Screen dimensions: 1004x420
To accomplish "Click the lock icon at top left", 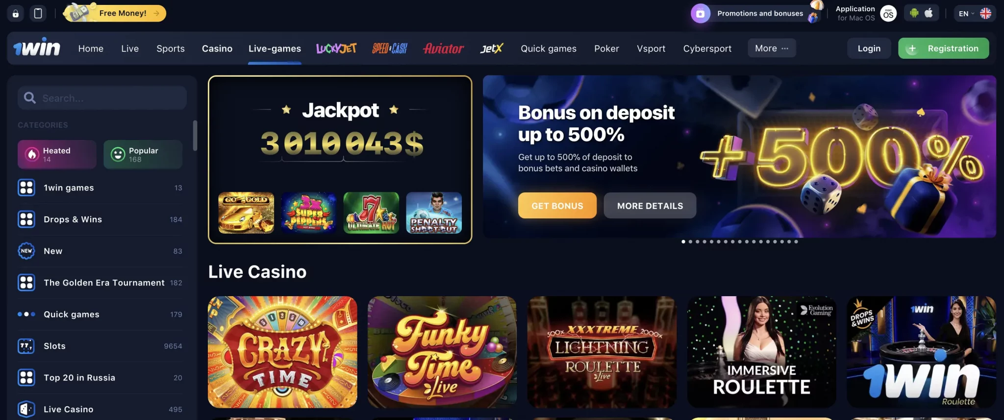I will pos(16,14).
